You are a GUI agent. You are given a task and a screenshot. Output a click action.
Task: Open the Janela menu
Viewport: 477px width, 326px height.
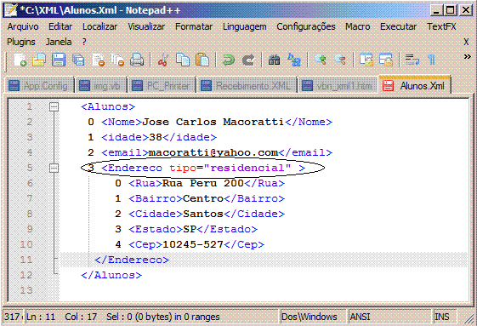pos(59,42)
